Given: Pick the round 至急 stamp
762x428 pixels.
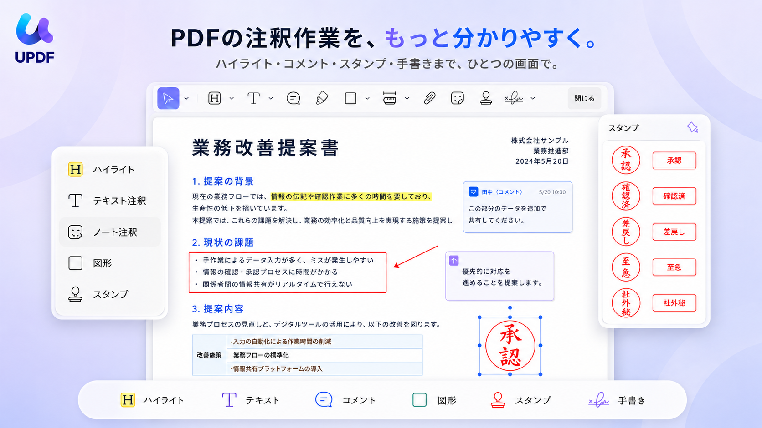Looking at the screenshot, I should (x=626, y=267).
